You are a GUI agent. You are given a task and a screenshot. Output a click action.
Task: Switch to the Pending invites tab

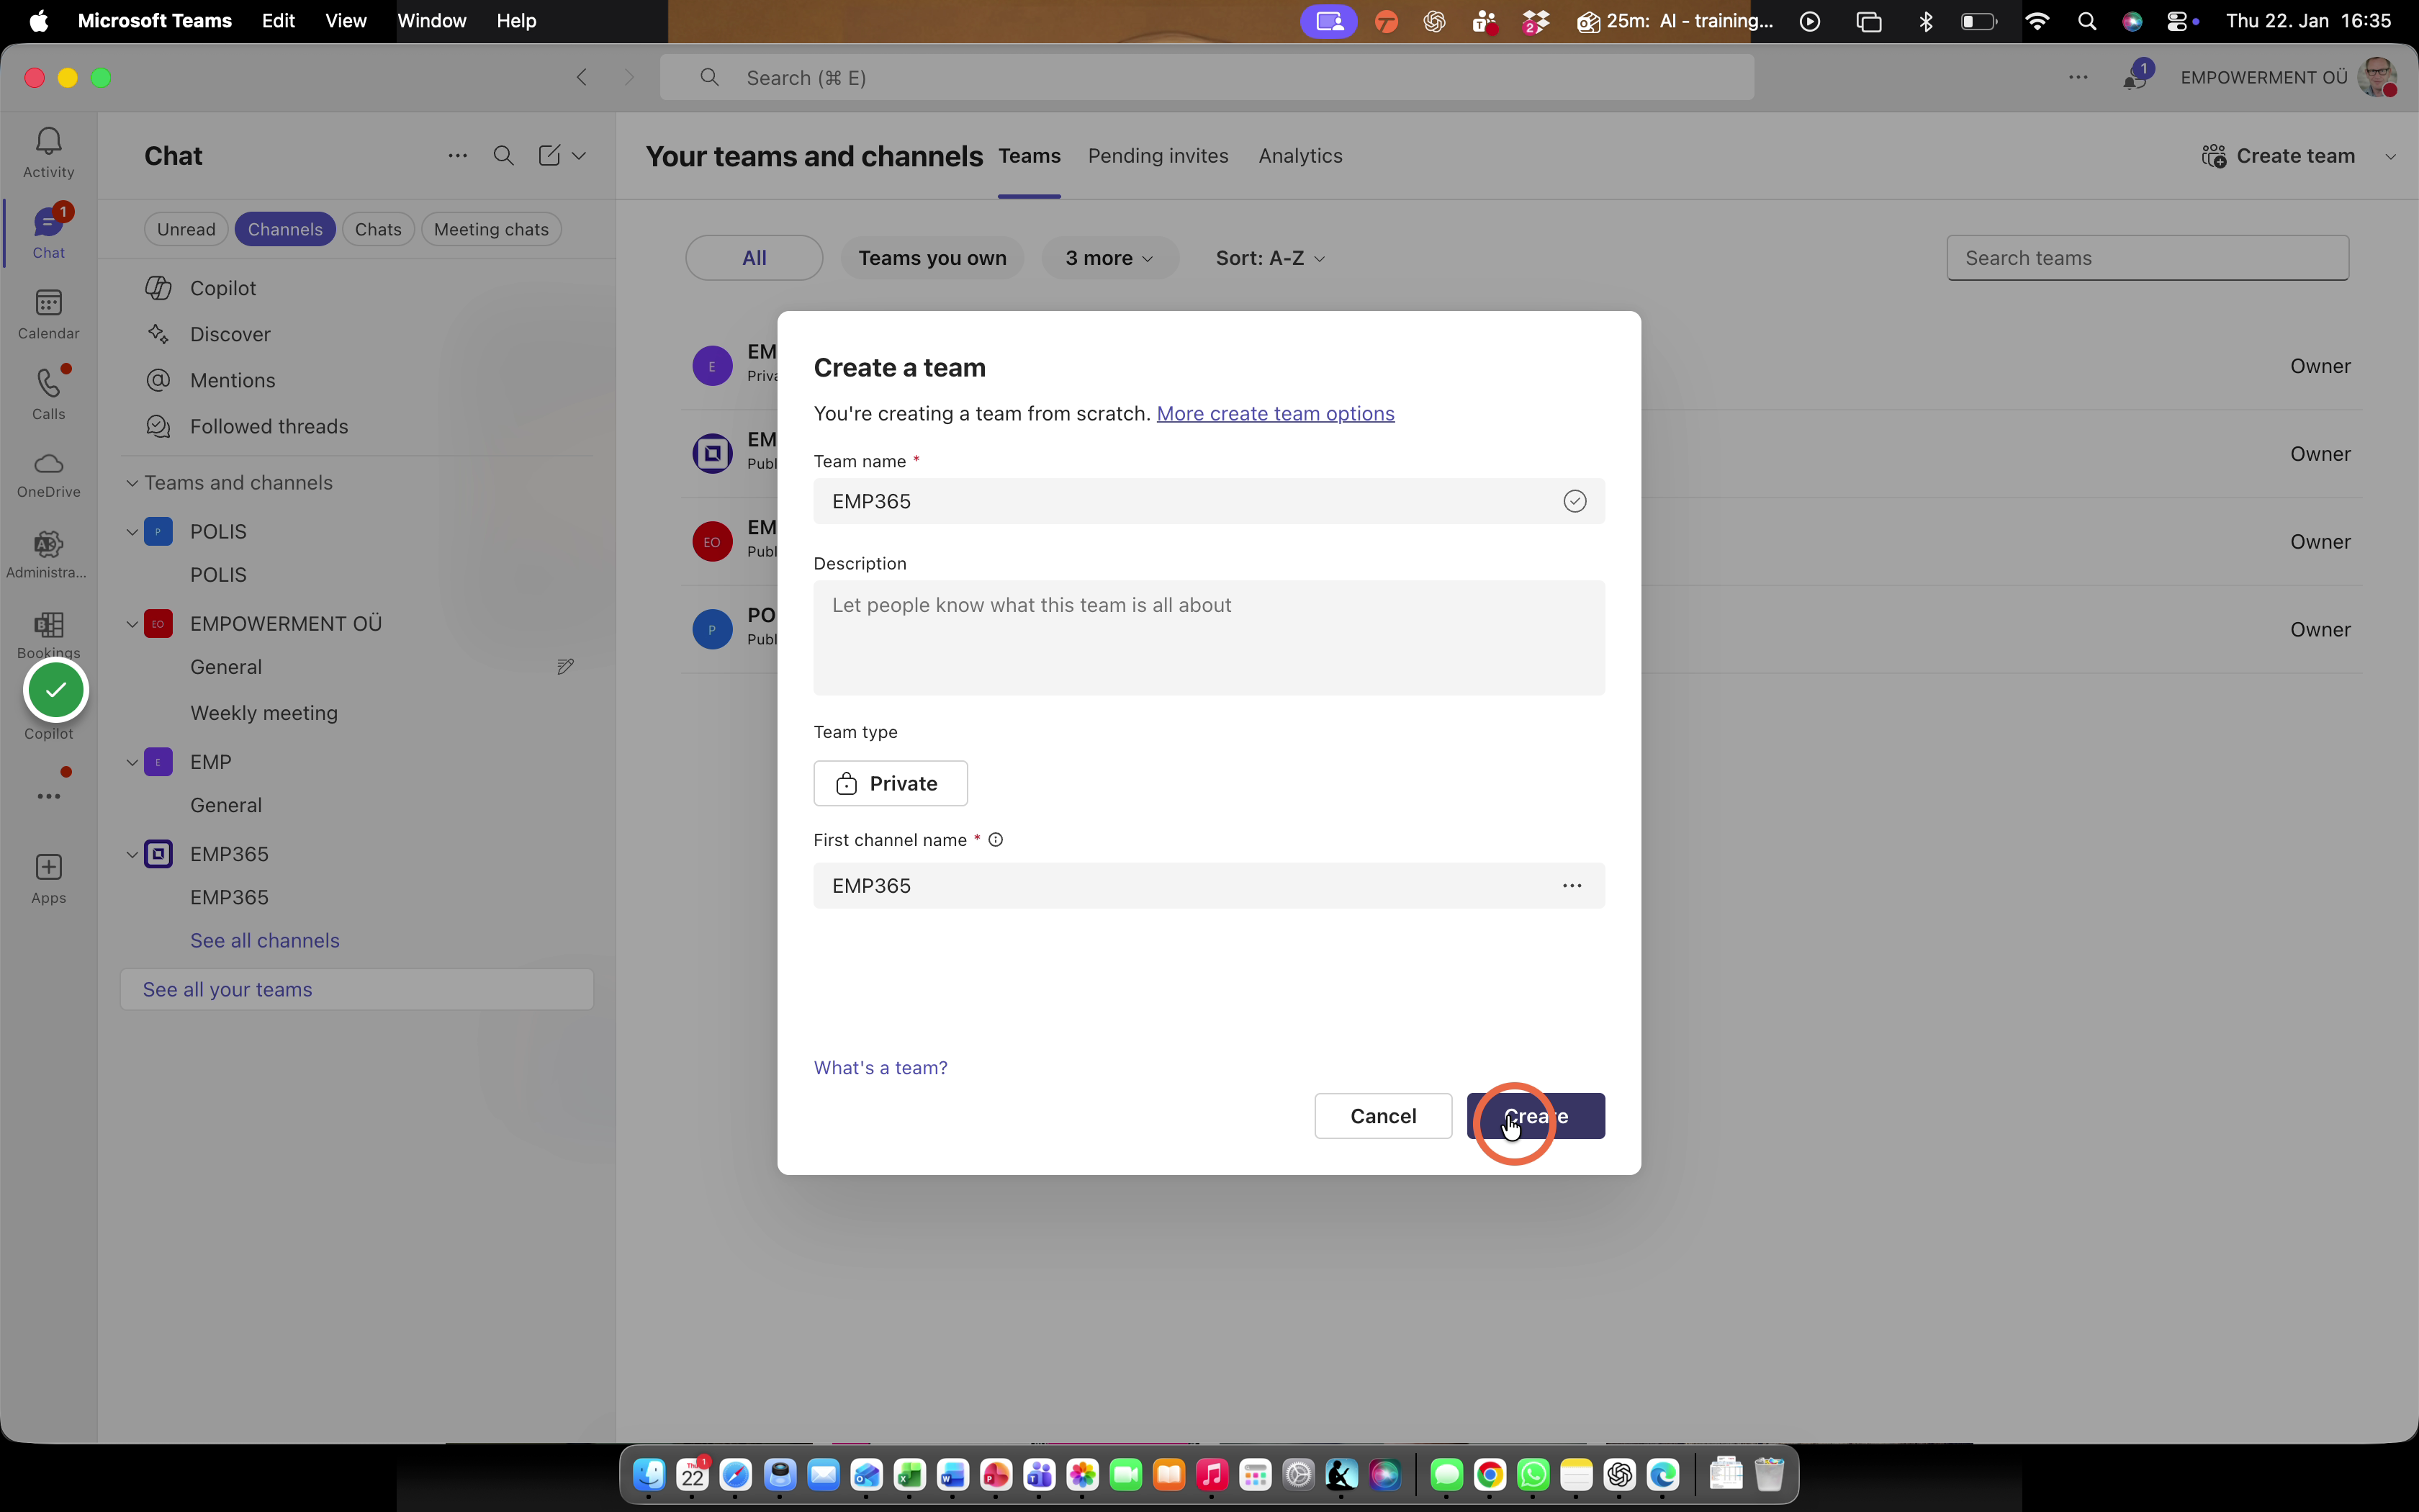[1158, 156]
